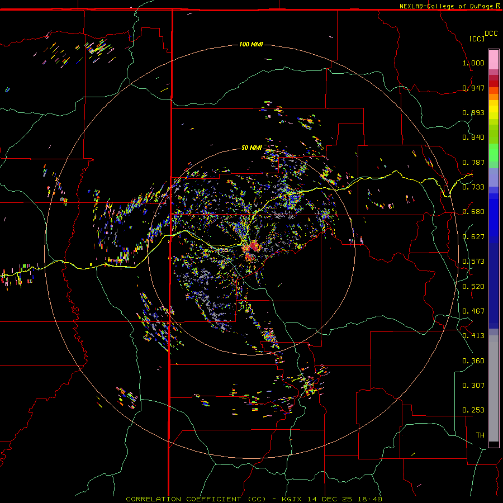Select the 0.787 scale value
503x503 pixels.
473,162
